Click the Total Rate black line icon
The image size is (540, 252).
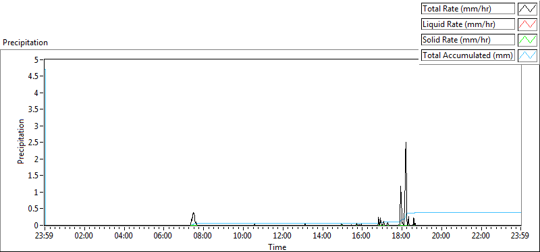pos(528,9)
